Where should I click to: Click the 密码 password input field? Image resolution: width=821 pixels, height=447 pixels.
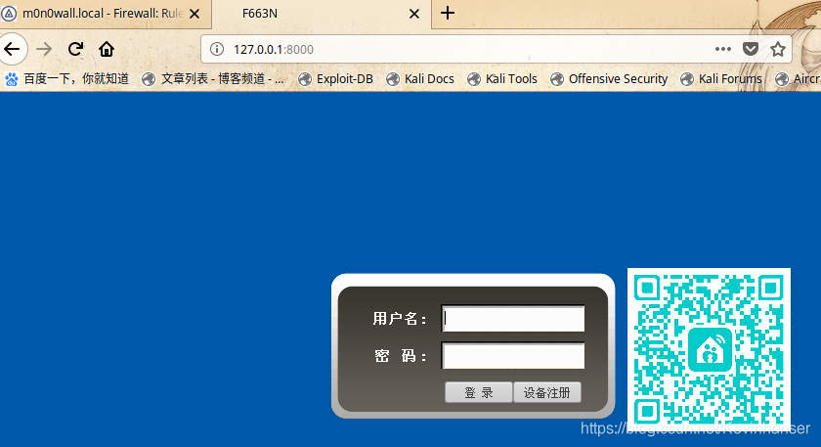513,356
